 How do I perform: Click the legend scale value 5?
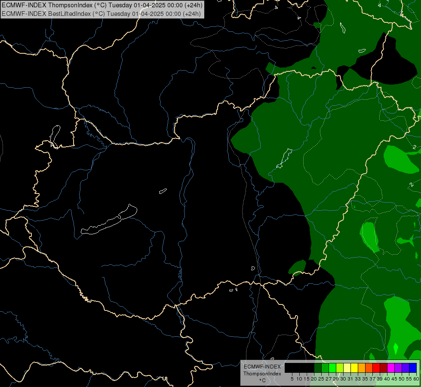coord(292,379)
